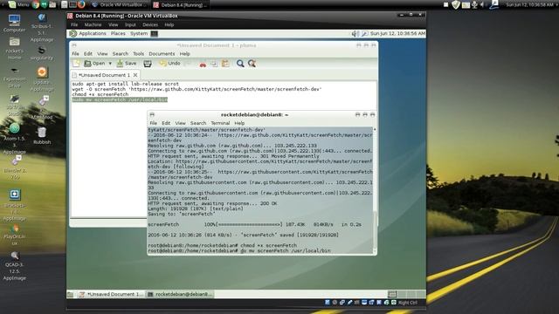
Task: Click the show desktop icon in guest taskbar
Action: tap(70, 294)
